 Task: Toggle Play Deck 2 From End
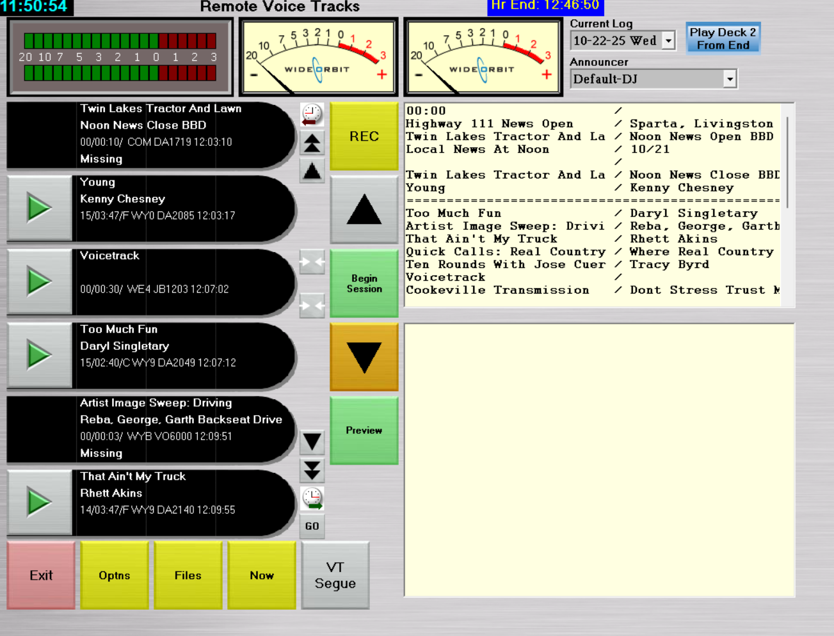pyautogui.click(x=723, y=38)
